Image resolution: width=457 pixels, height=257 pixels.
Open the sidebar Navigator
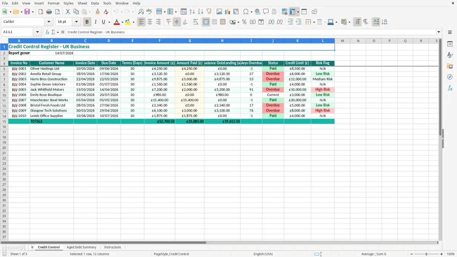pyautogui.click(x=450, y=77)
